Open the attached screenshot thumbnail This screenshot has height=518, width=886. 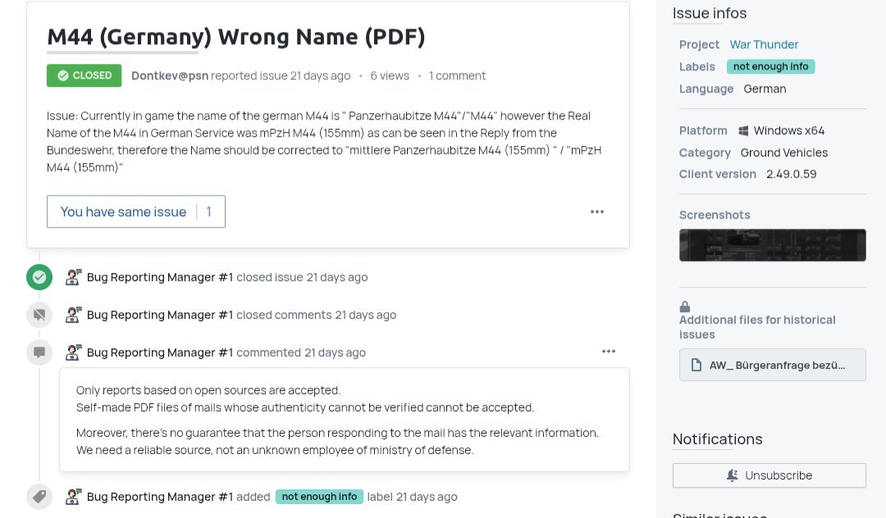772,245
